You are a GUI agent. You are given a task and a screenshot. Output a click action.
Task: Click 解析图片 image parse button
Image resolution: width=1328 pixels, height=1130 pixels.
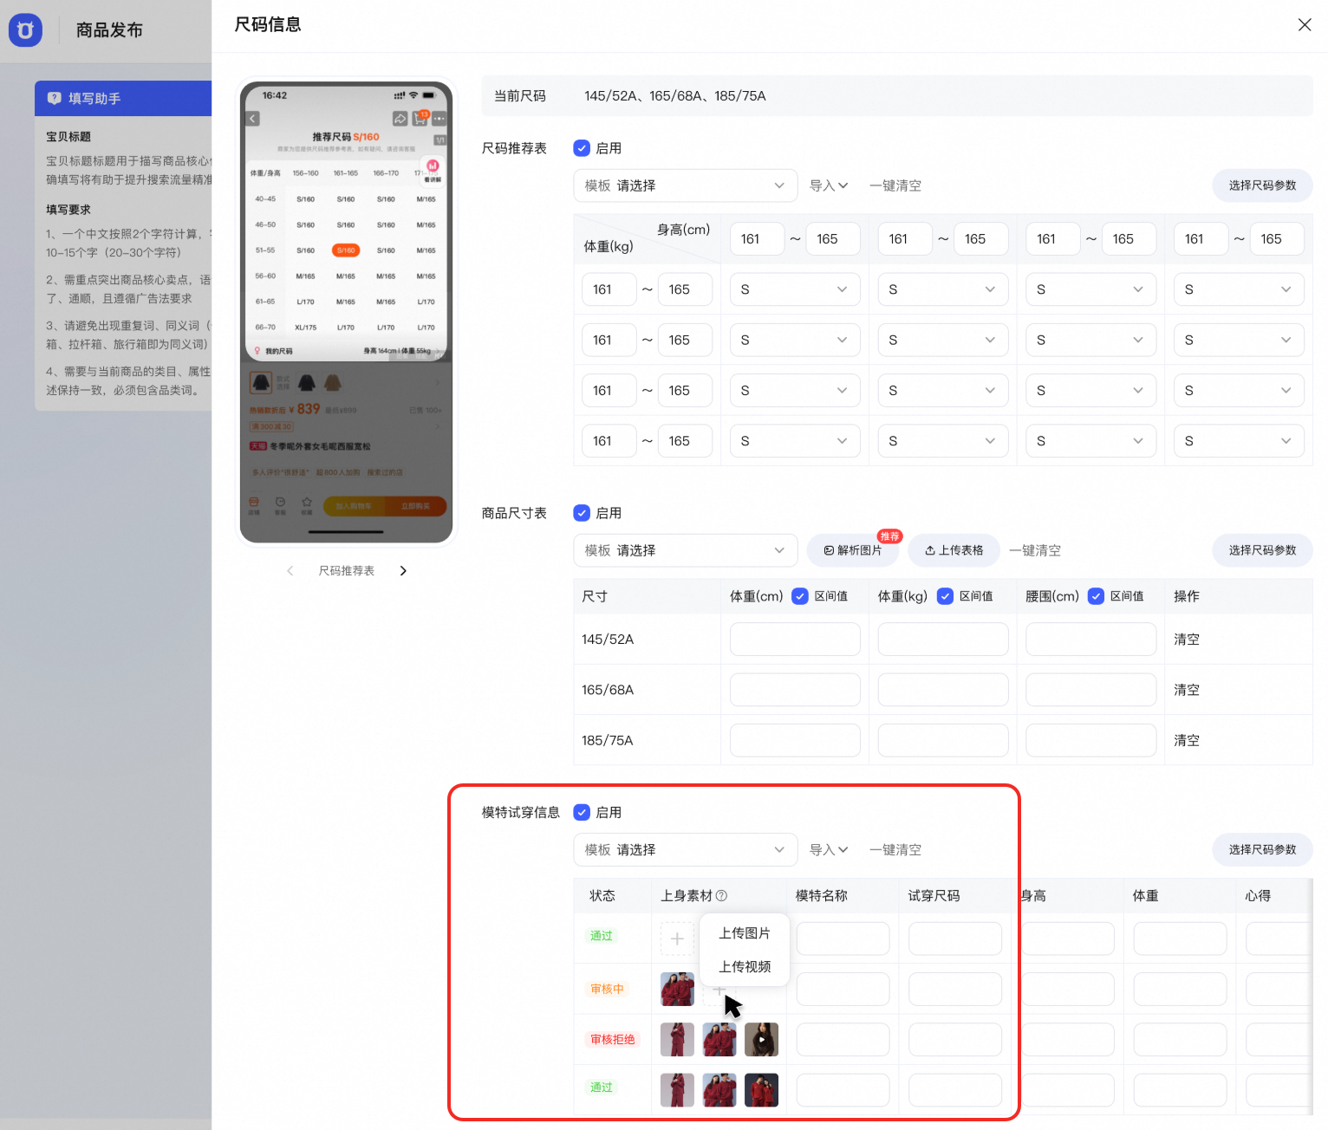click(852, 550)
